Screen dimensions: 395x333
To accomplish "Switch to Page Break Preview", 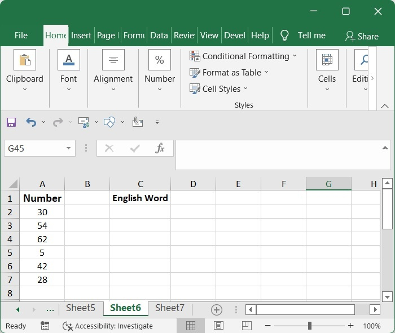I will [x=246, y=326].
